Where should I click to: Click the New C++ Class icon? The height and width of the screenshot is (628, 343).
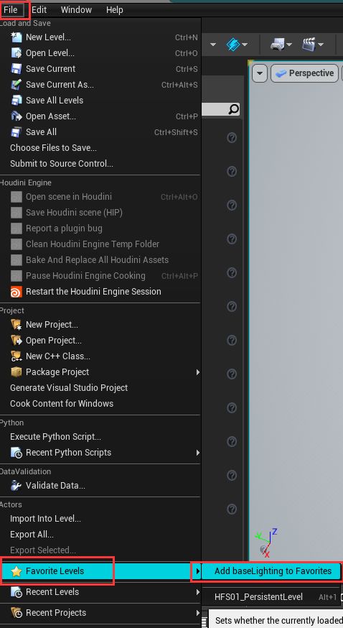pyautogui.click(x=16, y=356)
